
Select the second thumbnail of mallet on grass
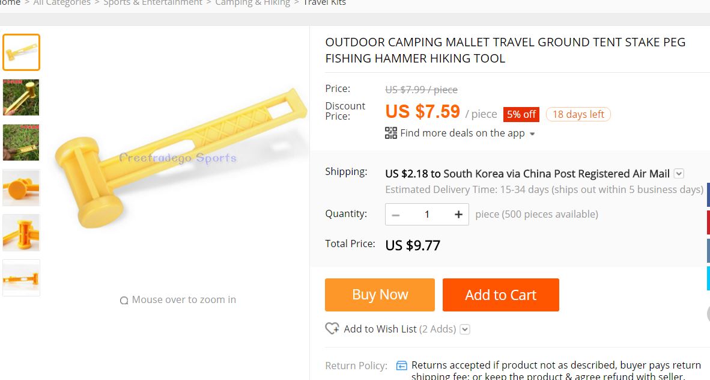[22, 97]
